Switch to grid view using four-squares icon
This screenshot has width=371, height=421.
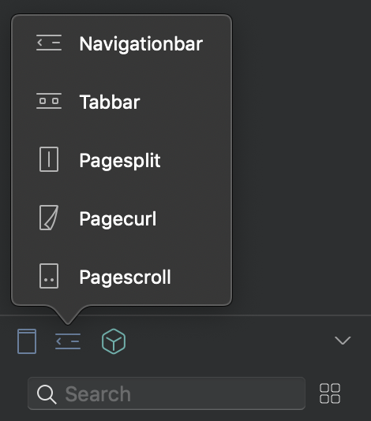(330, 393)
